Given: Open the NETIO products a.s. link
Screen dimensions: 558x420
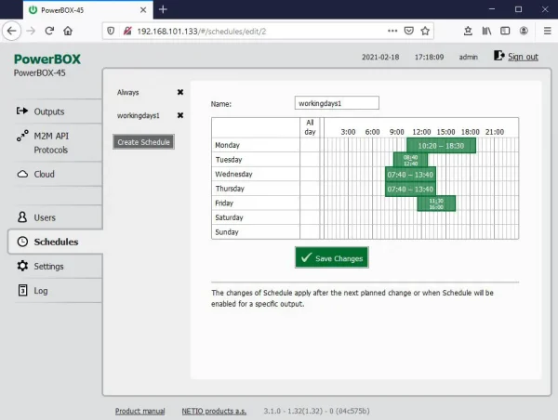Looking at the screenshot, I should (x=214, y=411).
